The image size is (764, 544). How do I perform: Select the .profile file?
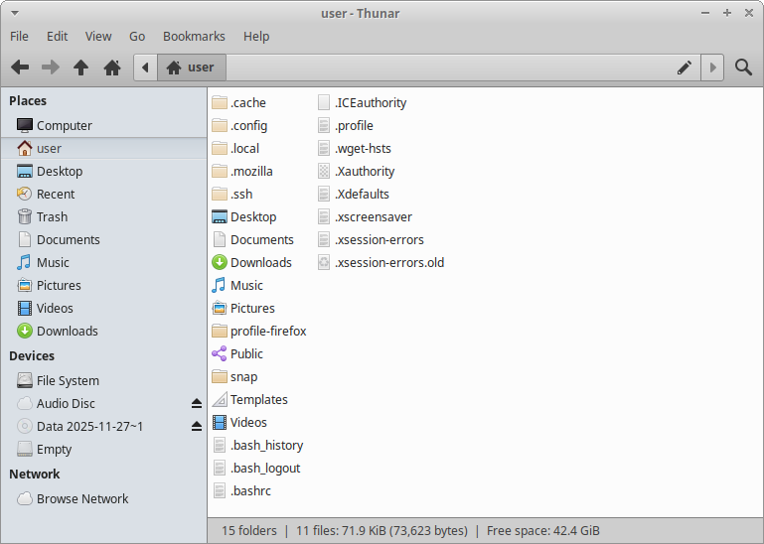[x=346, y=126]
